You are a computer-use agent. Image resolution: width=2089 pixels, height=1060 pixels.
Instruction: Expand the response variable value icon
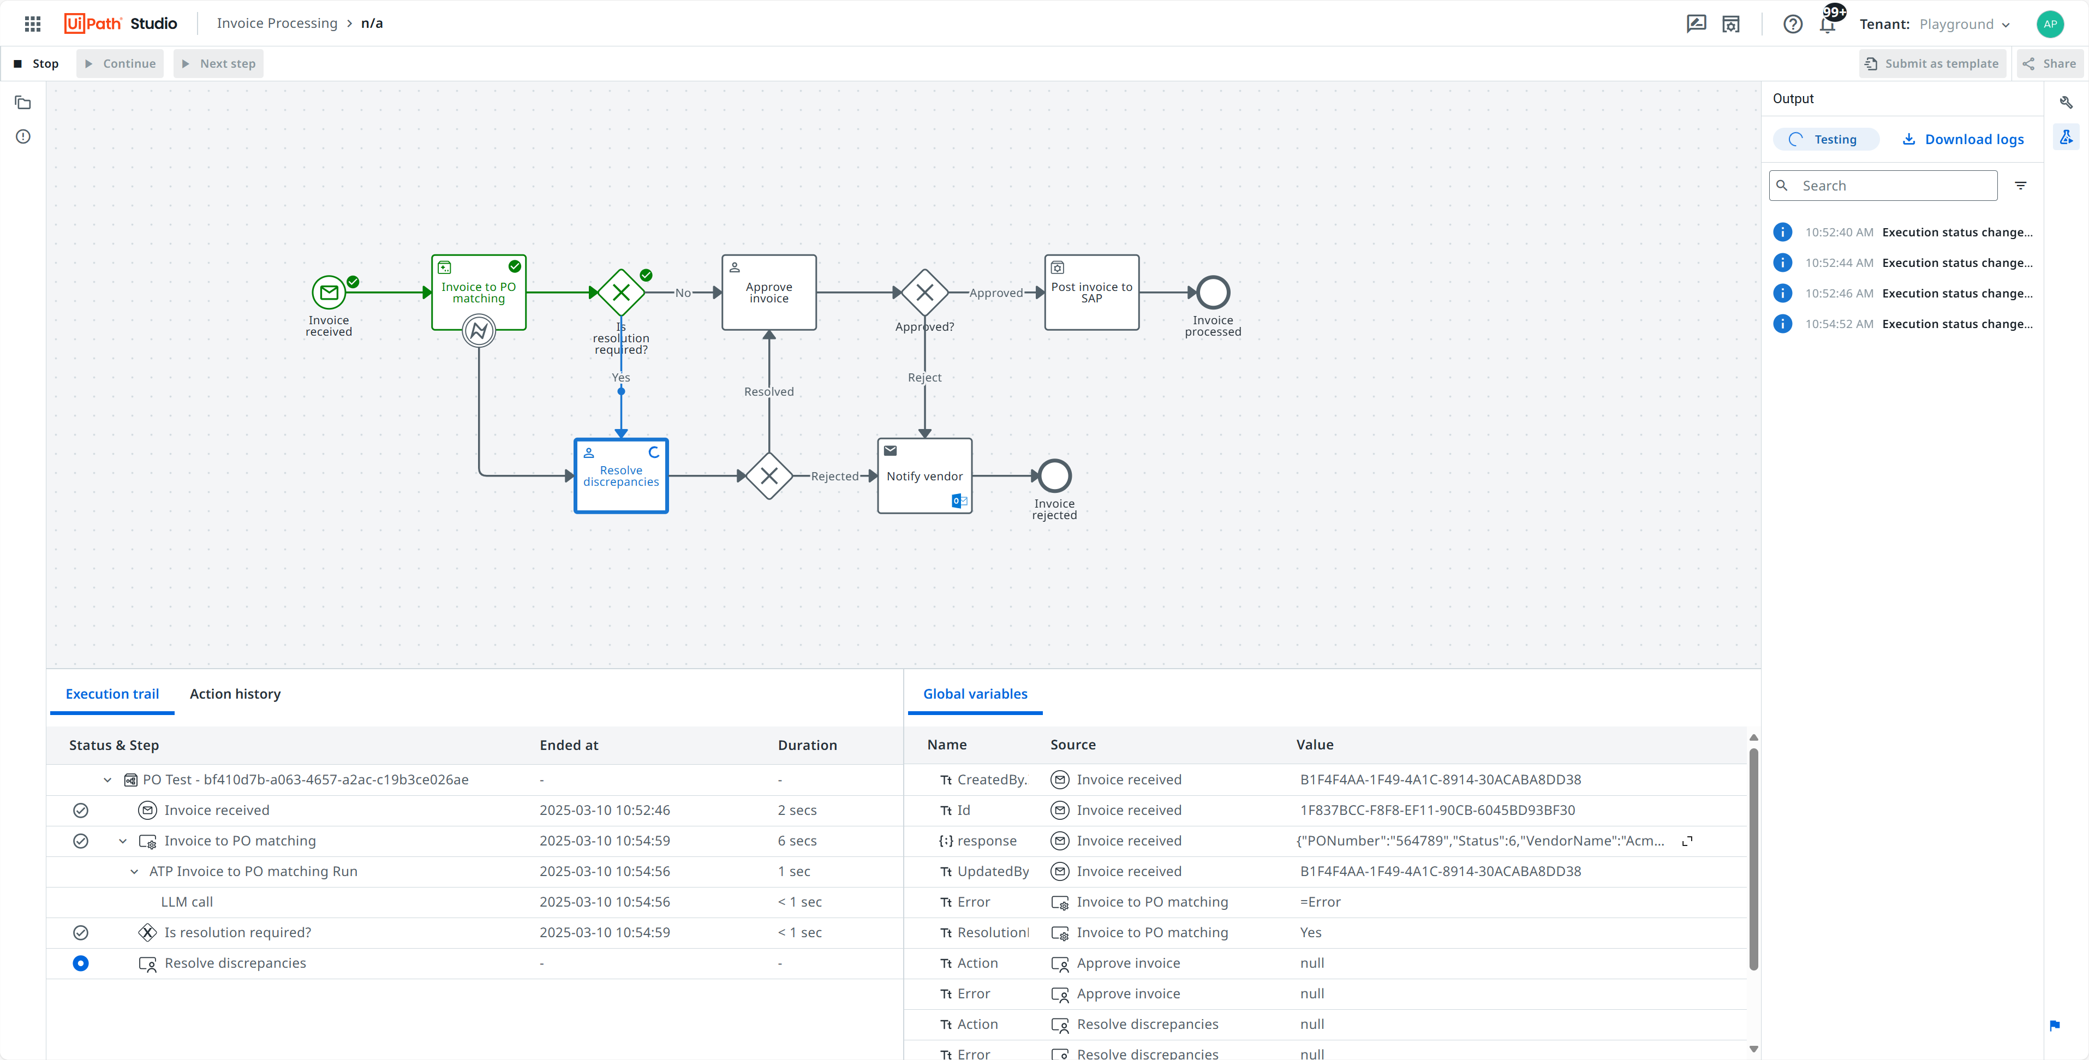1687,841
